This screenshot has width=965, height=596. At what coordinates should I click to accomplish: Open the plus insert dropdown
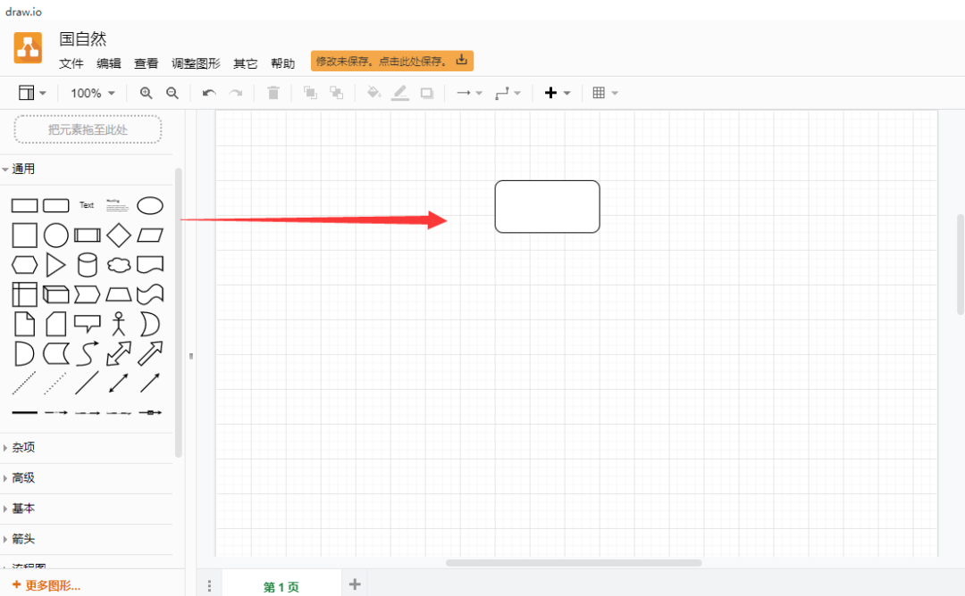tap(558, 93)
